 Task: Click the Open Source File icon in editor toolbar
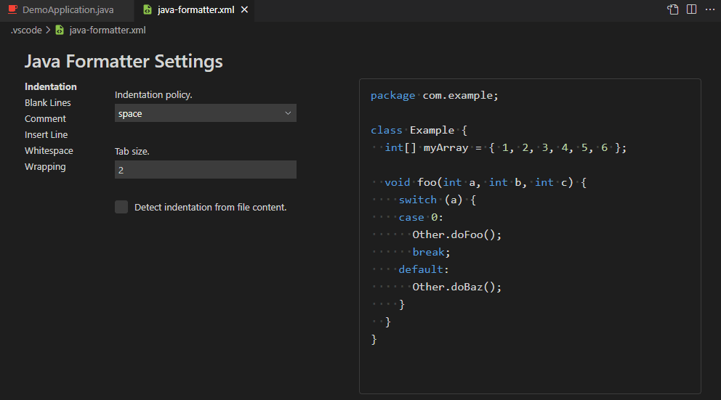(673, 9)
